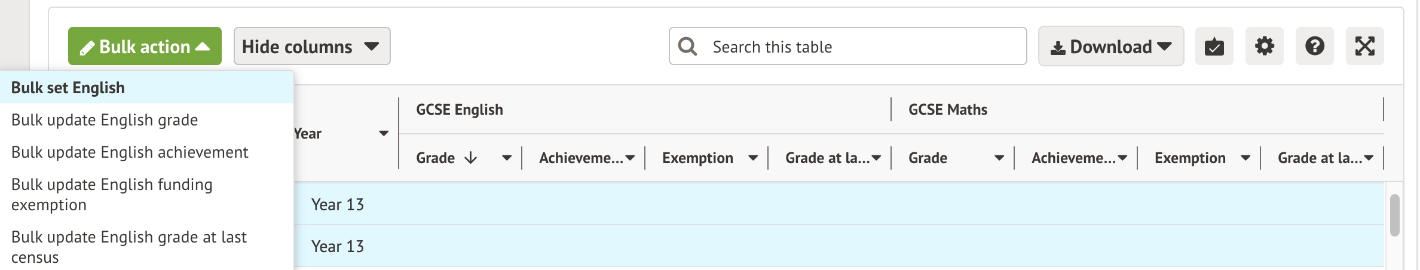Expand table to fullscreen icon
The height and width of the screenshot is (270, 1420).
point(1364,46)
